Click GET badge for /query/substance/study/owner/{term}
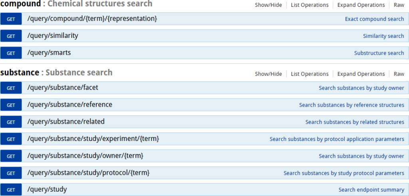The width and height of the screenshot is (409, 196). (x=11, y=156)
